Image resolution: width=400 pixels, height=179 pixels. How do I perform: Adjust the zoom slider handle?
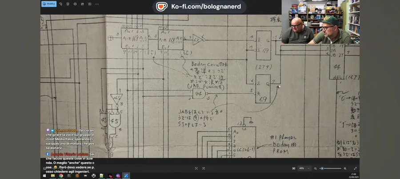(322, 168)
